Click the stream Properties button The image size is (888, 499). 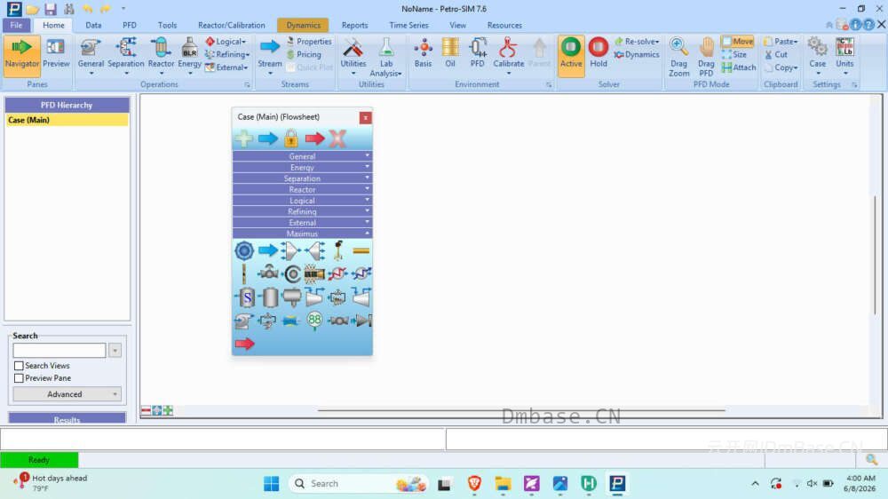coord(309,42)
